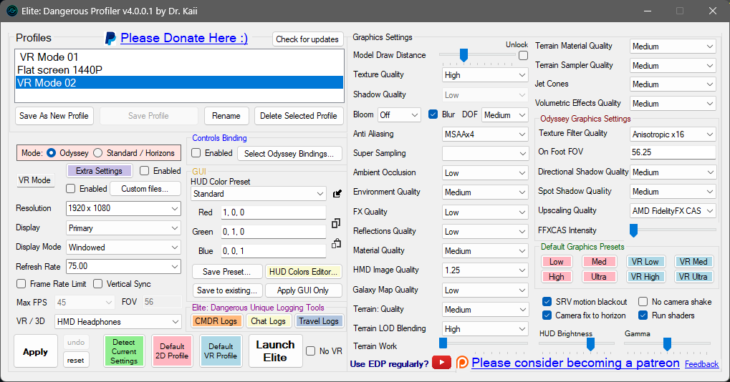The image size is (730, 382).
Task: Open CMDR Logs
Action: pos(216,321)
